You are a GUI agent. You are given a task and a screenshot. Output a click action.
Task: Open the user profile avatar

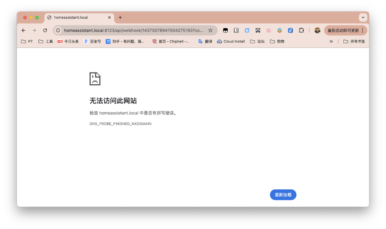(317, 30)
